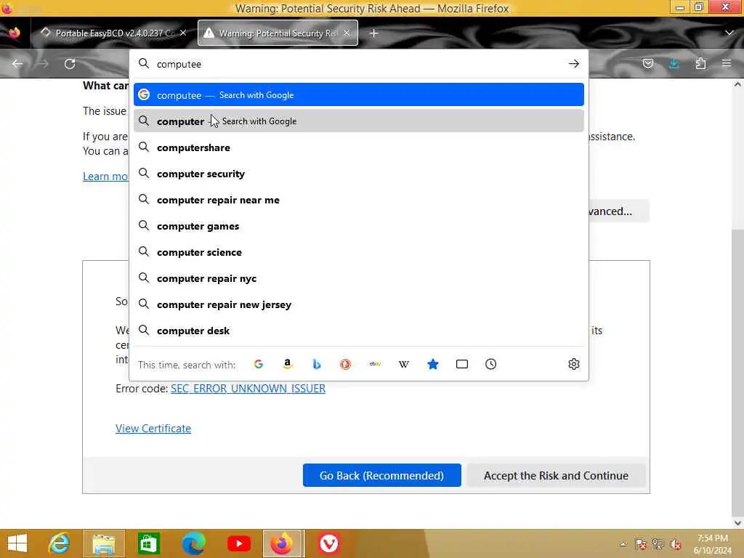
Task: Search with Google one-off search icon
Action: tap(259, 365)
